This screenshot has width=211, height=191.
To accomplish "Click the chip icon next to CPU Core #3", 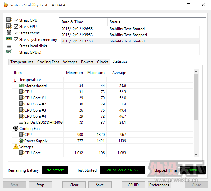I will click(x=21, y=110).
